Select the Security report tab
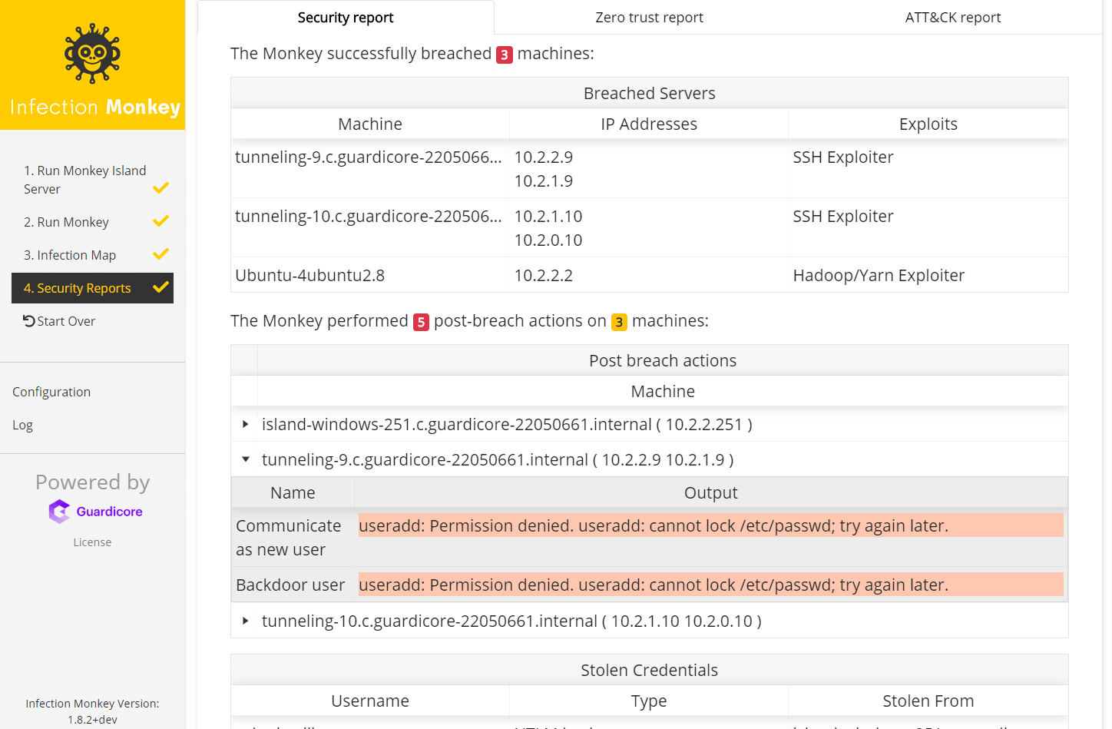 point(346,18)
